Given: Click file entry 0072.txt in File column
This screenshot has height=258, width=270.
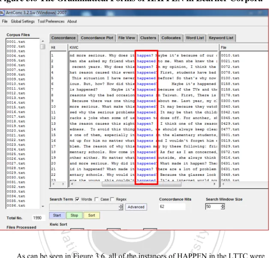Looking at the screenshot, I should pos(230,67).
